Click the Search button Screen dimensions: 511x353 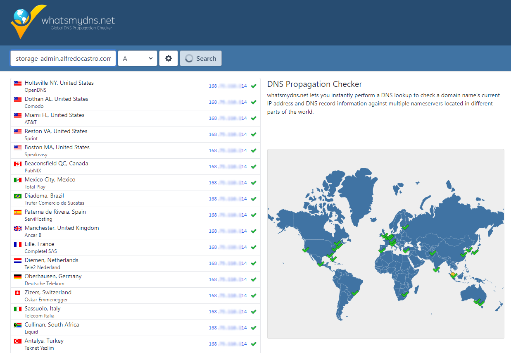pyautogui.click(x=201, y=58)
